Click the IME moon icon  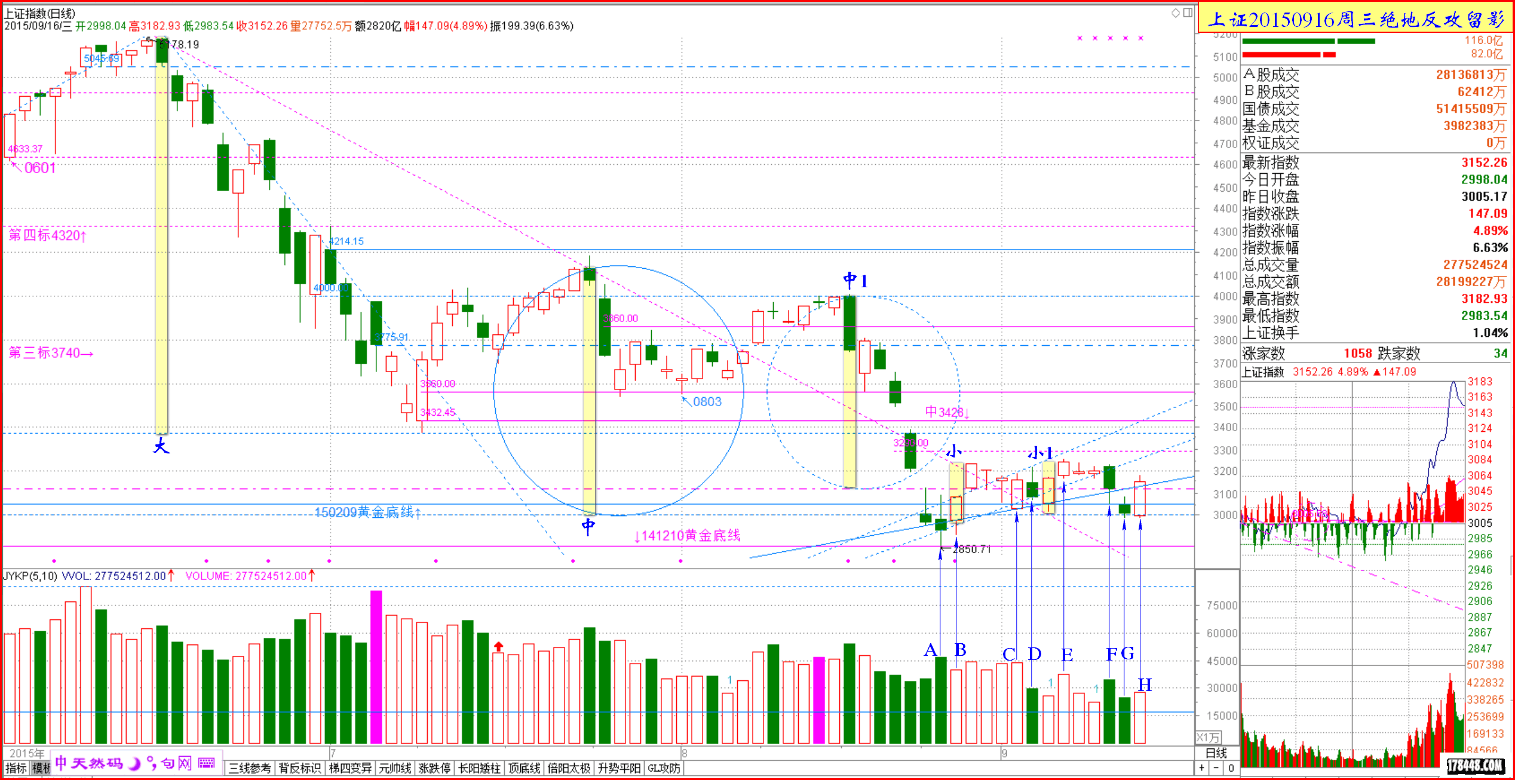[x=135, y=763]
